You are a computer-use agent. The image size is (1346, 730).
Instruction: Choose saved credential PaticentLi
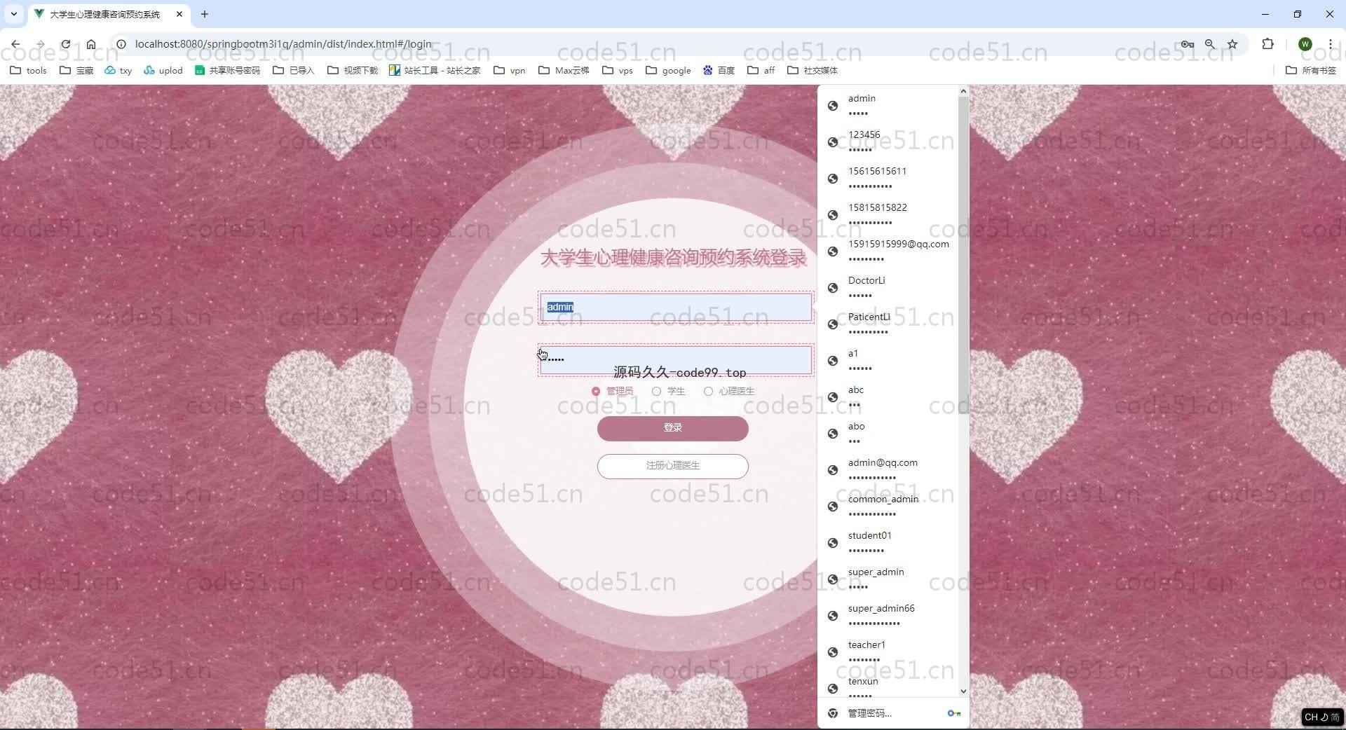pos(888,324)
